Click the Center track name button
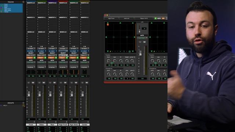This screenshot has width=235, height=132. [85, 125]
